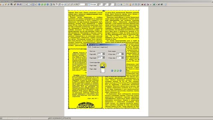Switch to the Height hints tab

coord(104,47)
